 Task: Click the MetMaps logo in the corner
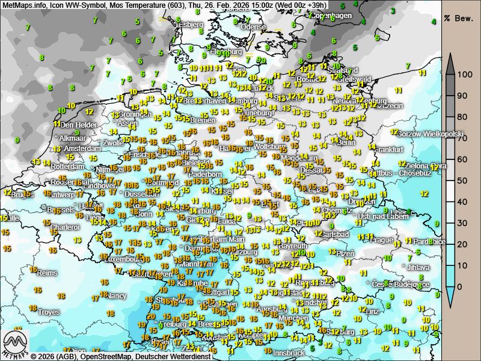click(x=16, y=345)
